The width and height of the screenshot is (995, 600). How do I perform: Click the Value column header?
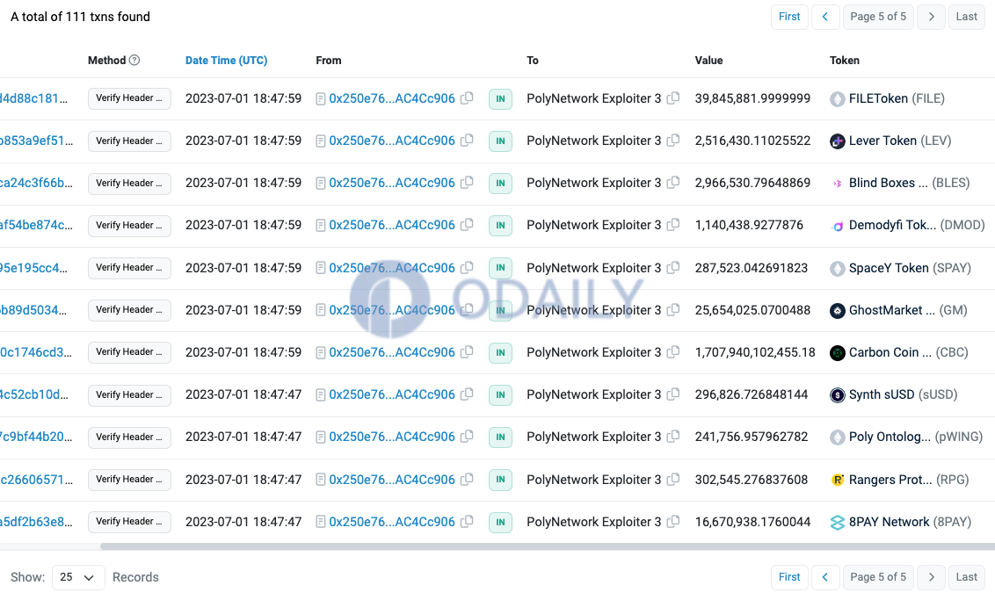(x=708, y=61)
